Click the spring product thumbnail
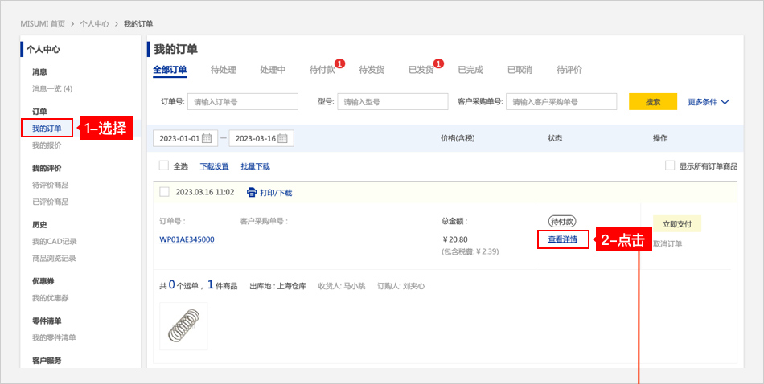 click(183, 326)
